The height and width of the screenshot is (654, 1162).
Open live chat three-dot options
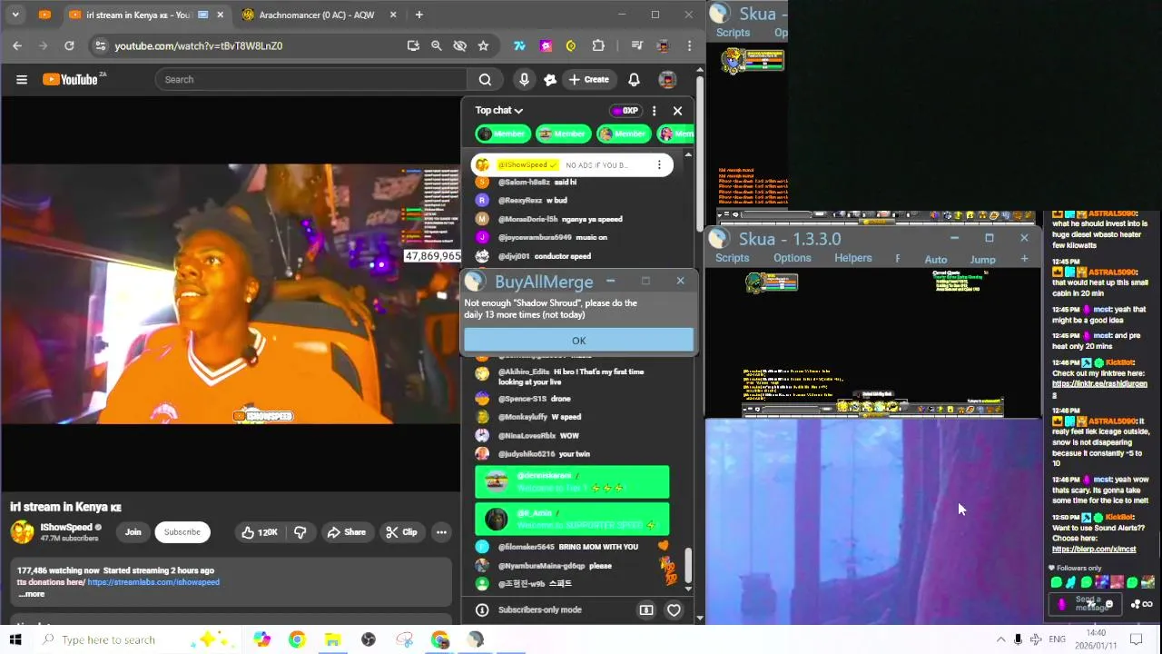tap(654, 110)
